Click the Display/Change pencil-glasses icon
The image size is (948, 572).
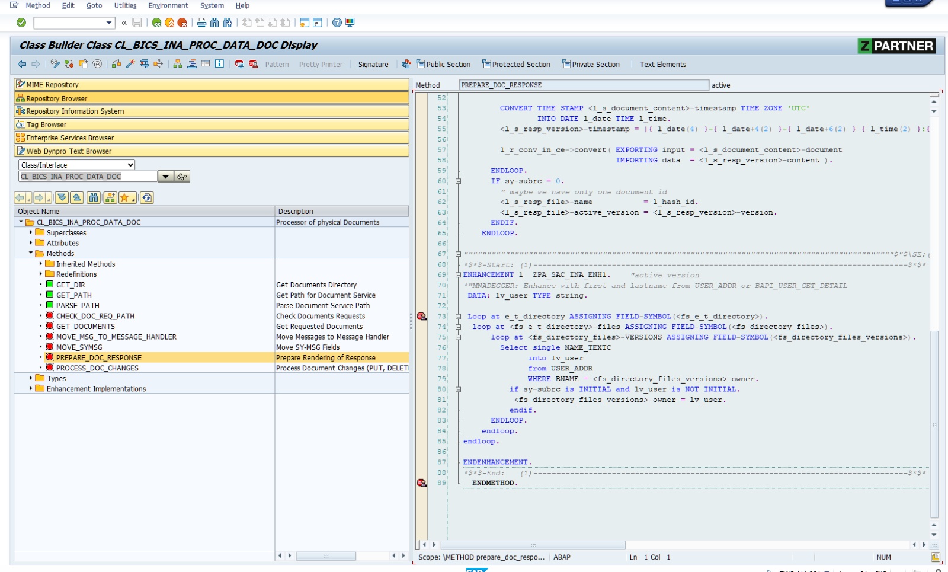pos(55,64)
